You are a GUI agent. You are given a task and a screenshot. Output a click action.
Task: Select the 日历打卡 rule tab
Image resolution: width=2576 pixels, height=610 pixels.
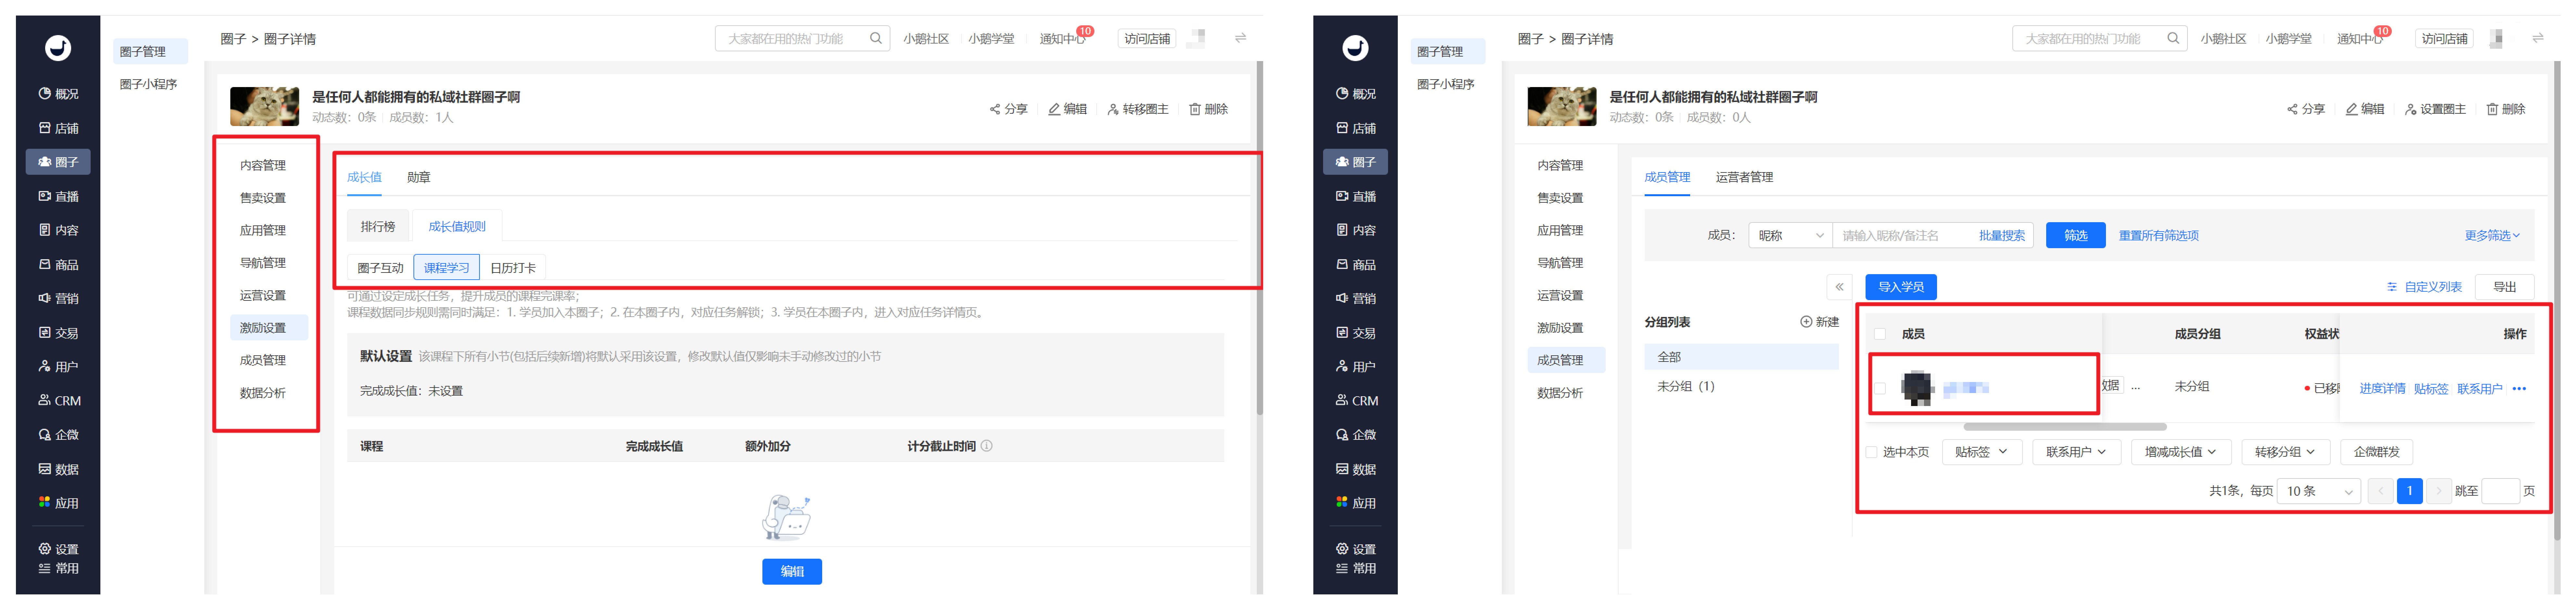(x=513, y=268)
